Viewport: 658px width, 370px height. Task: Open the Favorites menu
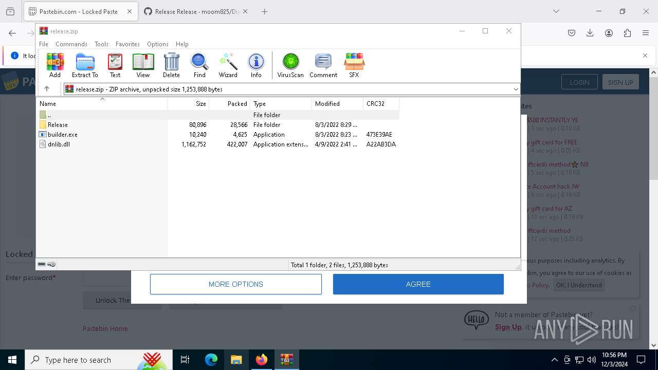tap(127, 44)
